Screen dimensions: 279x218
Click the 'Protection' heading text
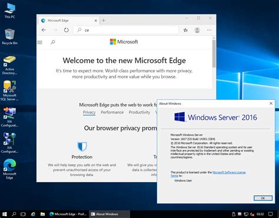(82, 157)
